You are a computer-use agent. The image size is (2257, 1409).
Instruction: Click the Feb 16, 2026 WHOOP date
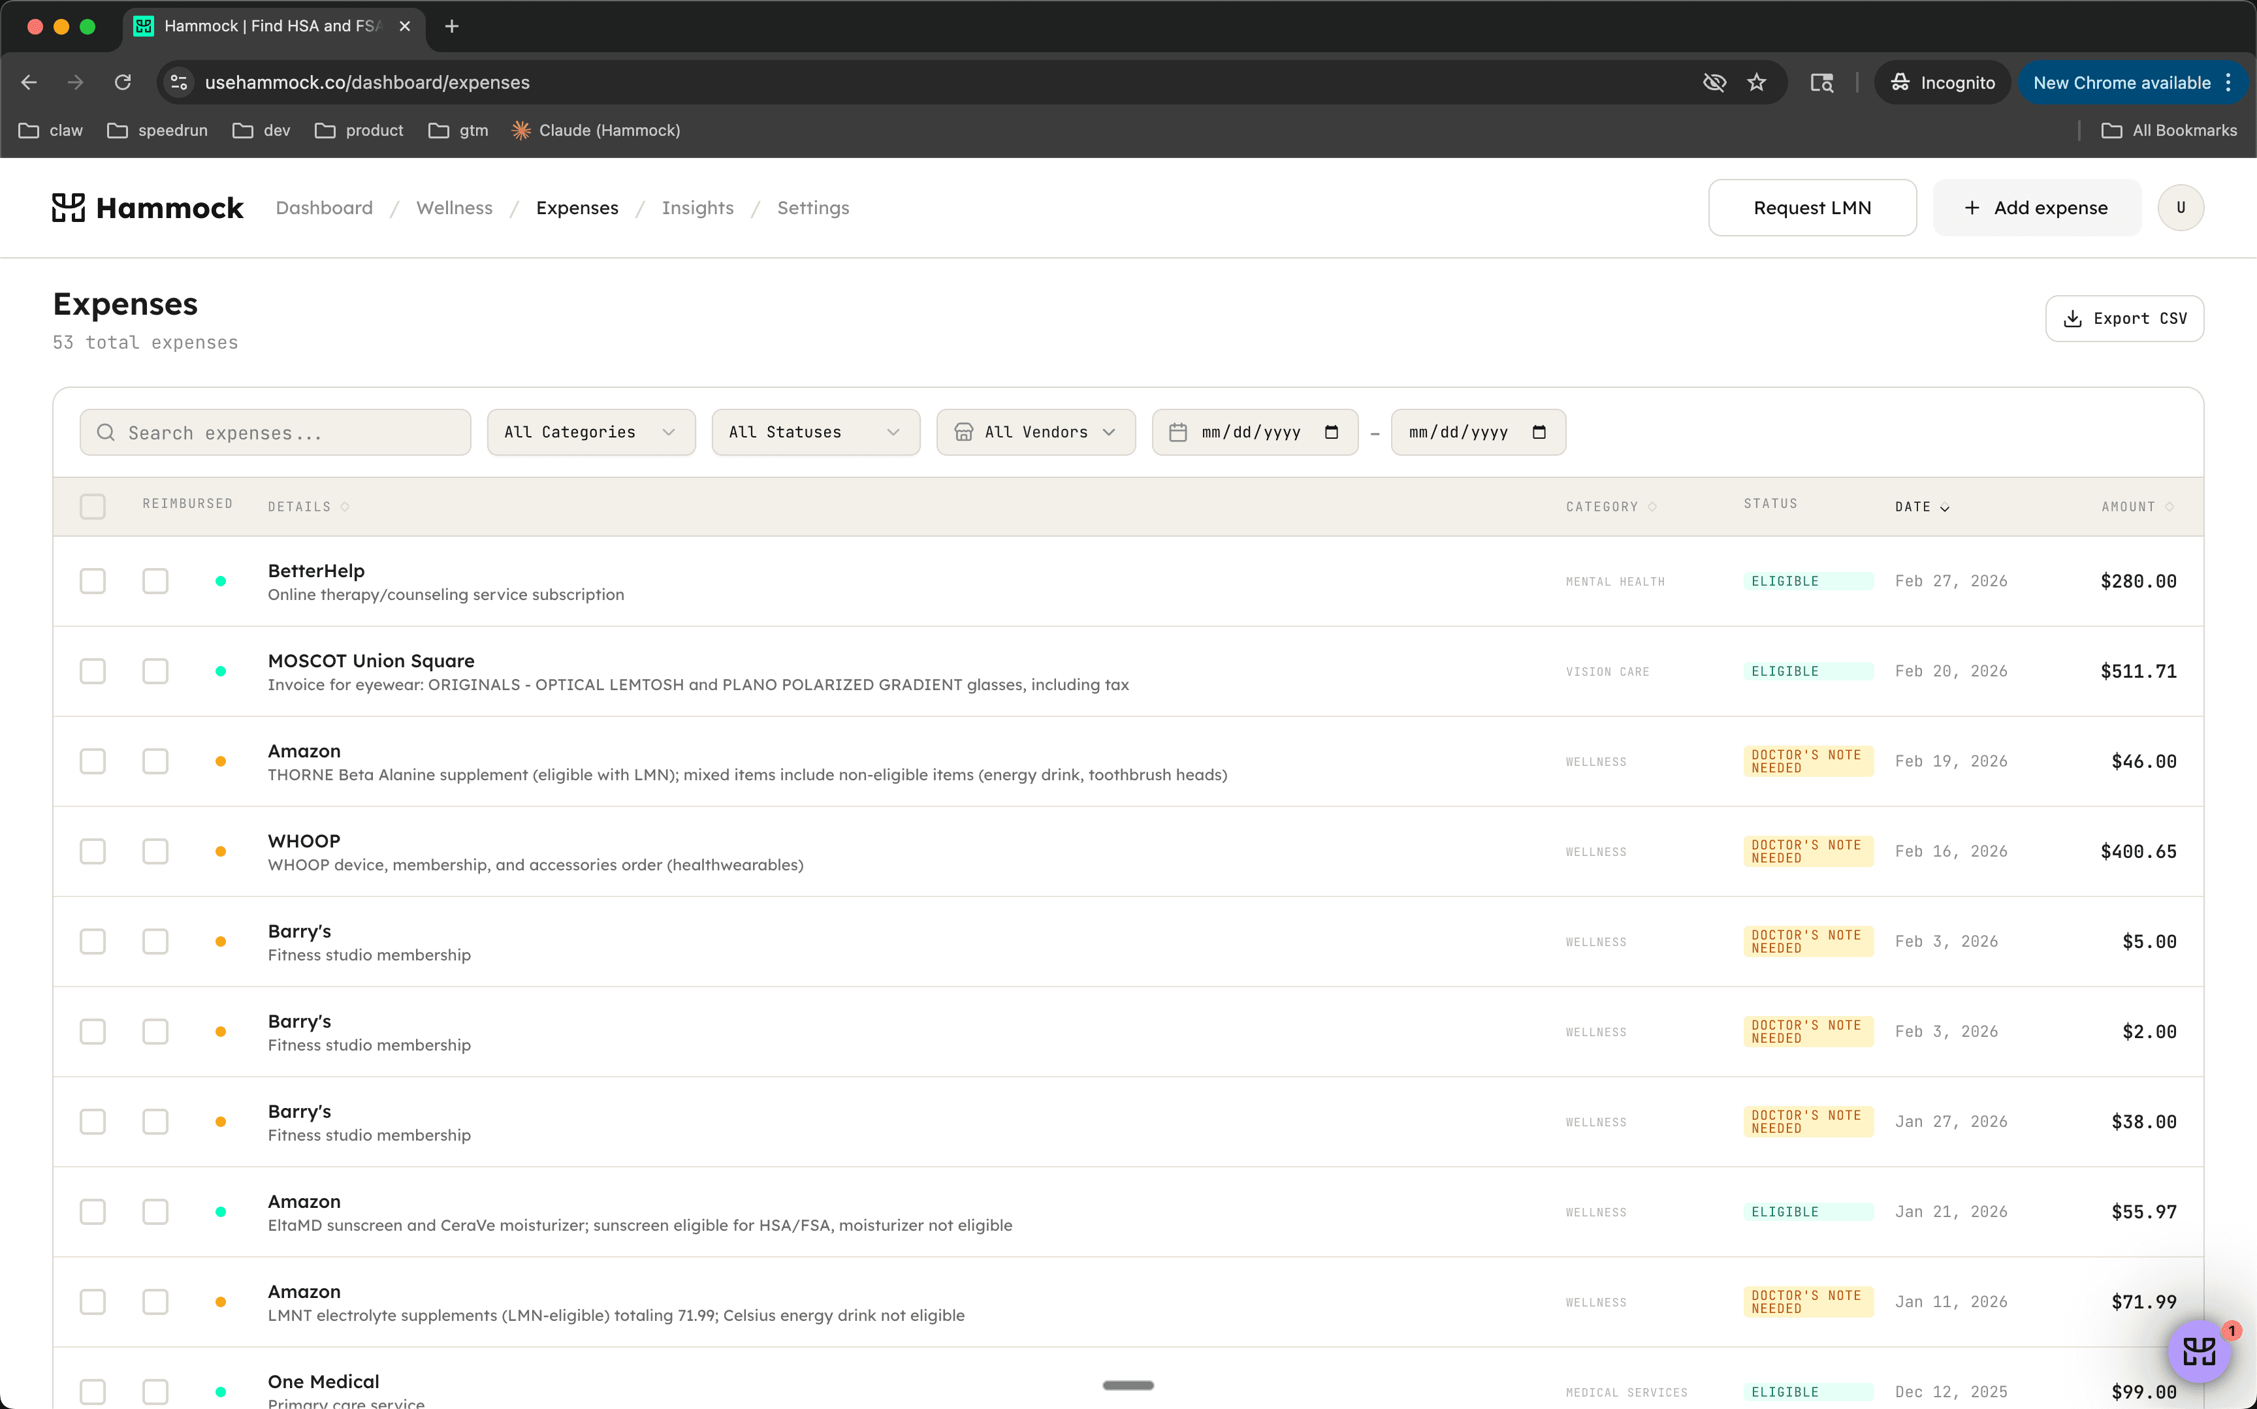1951,852
